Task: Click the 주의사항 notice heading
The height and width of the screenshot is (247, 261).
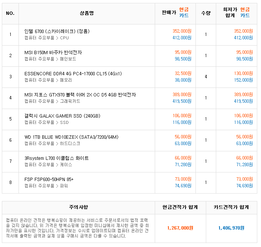Action: tap(78, 207)
